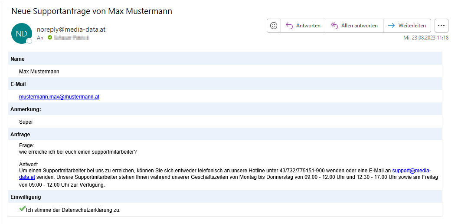Forward the email with Weiterleiten
Image resolution: width=458 pixels, height=224 pixels.
click(407, 26)
